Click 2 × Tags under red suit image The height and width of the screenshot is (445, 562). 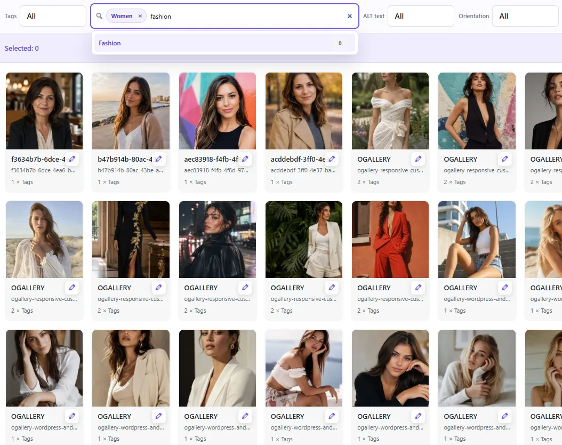tap(368, 311)
